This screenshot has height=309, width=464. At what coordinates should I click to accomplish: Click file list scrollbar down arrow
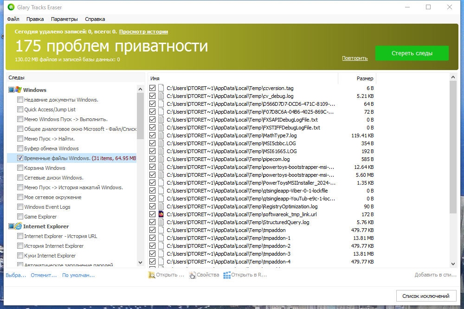point(453,264)
